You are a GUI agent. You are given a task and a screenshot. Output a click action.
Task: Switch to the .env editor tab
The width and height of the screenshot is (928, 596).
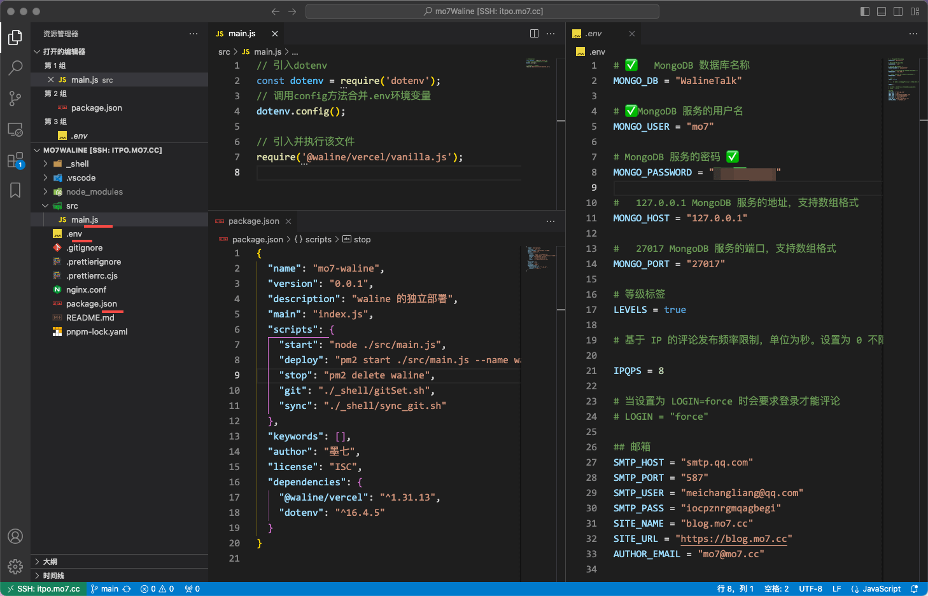(603, 34)
